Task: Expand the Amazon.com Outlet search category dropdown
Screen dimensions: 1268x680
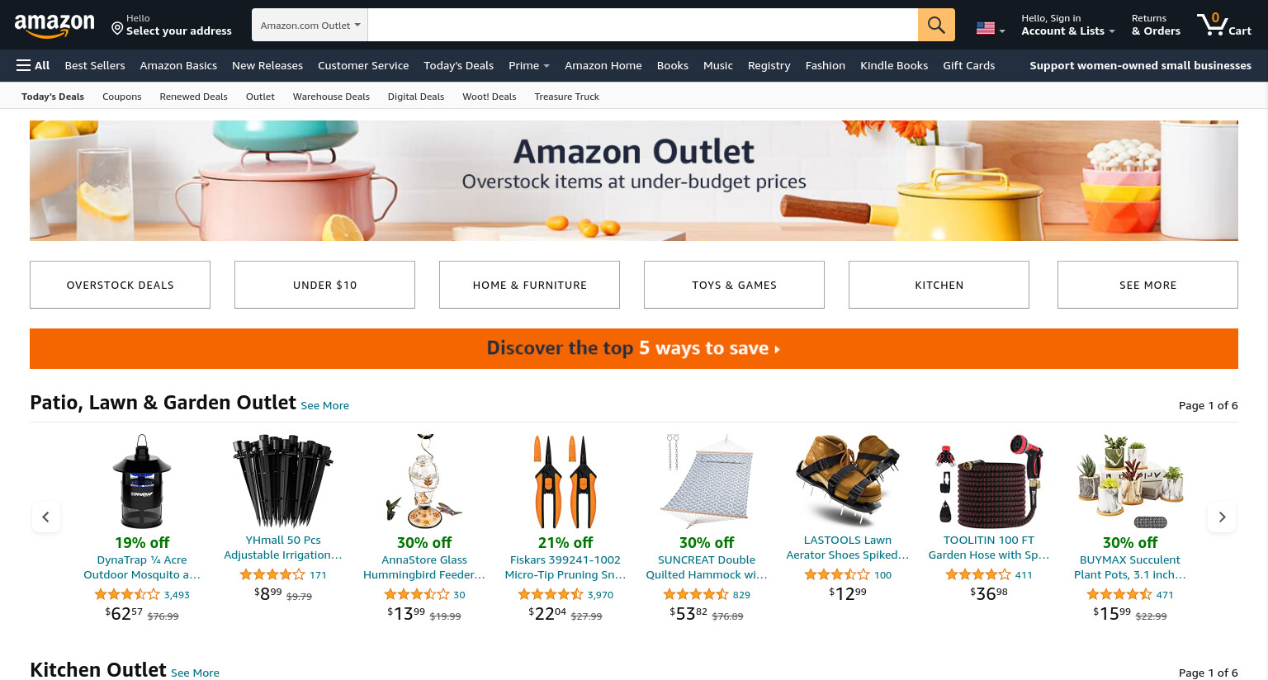Action: [310, 25]
